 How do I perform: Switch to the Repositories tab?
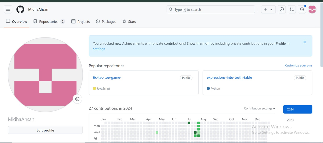(49, 22)
